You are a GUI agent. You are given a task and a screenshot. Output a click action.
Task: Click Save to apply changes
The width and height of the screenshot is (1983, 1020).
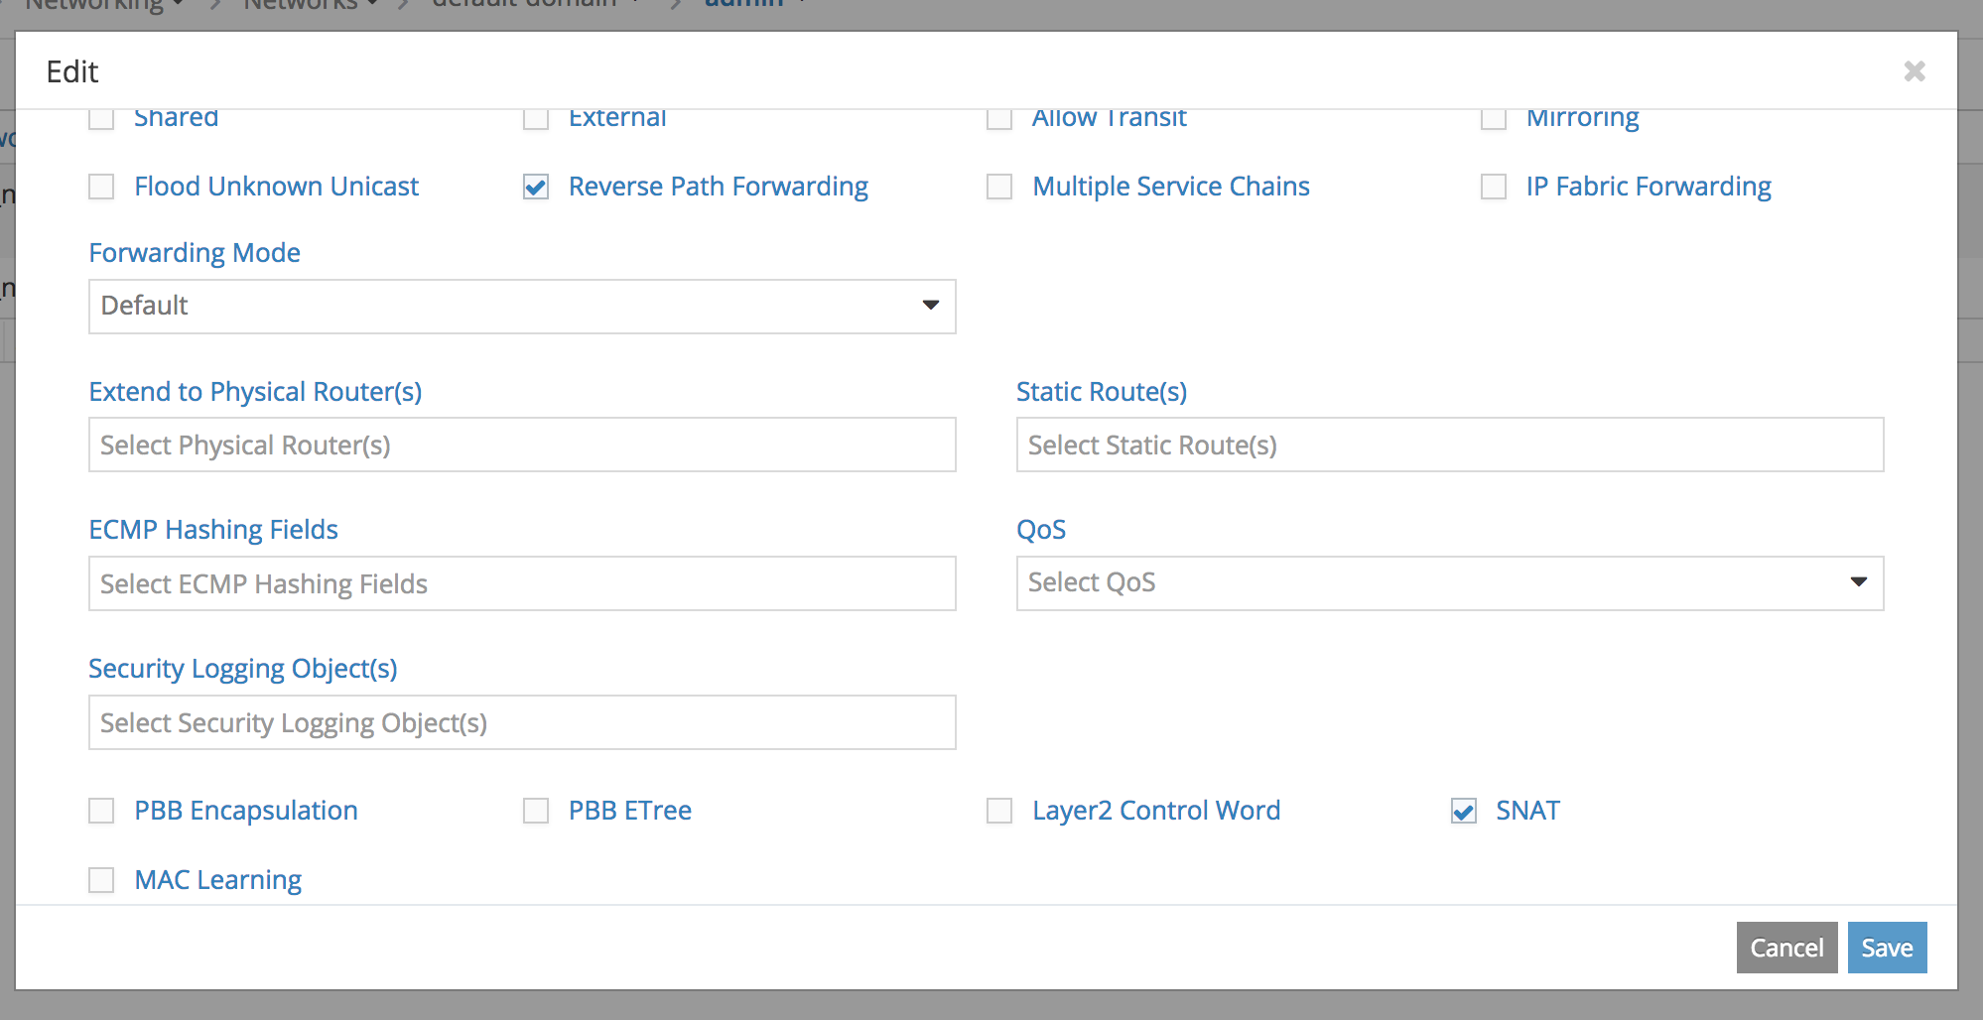click(1886, 948)
